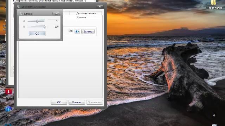Select the volume level value 100

[x=70, y=31]
